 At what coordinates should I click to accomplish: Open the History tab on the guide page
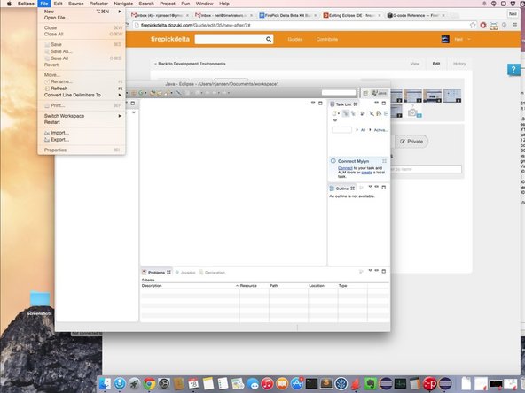click(459, 64)
